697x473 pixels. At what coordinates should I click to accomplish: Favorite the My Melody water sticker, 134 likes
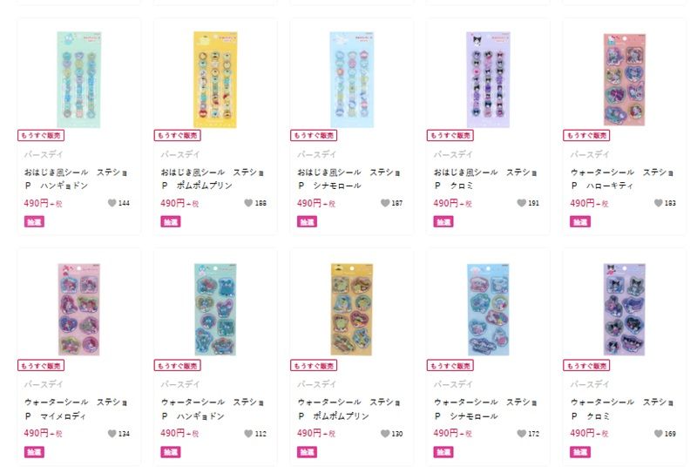pos(112,434)
